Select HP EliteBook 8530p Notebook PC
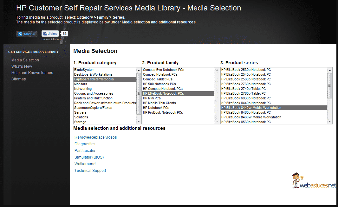The image size is (338, 207). pos(274,122)
